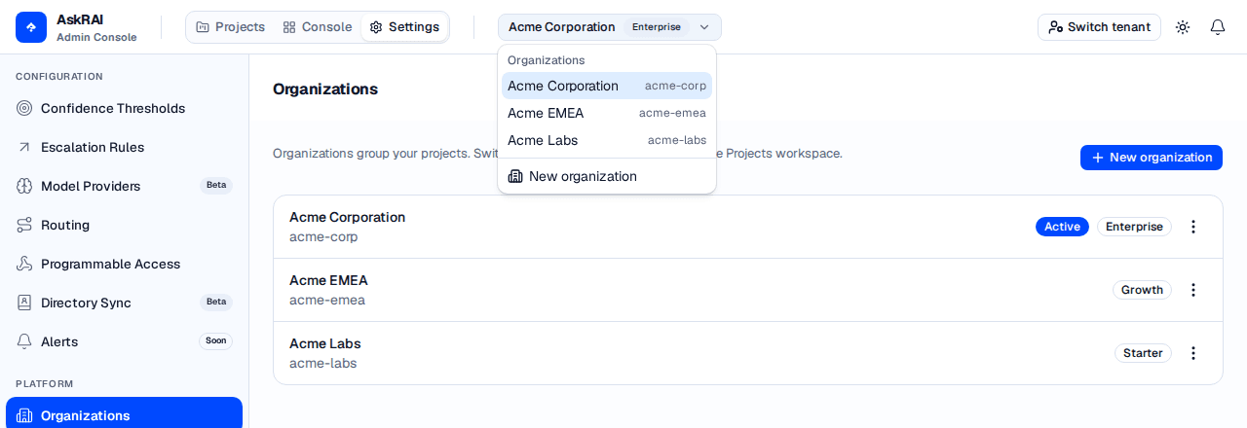Click the Starter plan badge
The height and width of the screenshot is (428, 1247).
click(1143, 353)
